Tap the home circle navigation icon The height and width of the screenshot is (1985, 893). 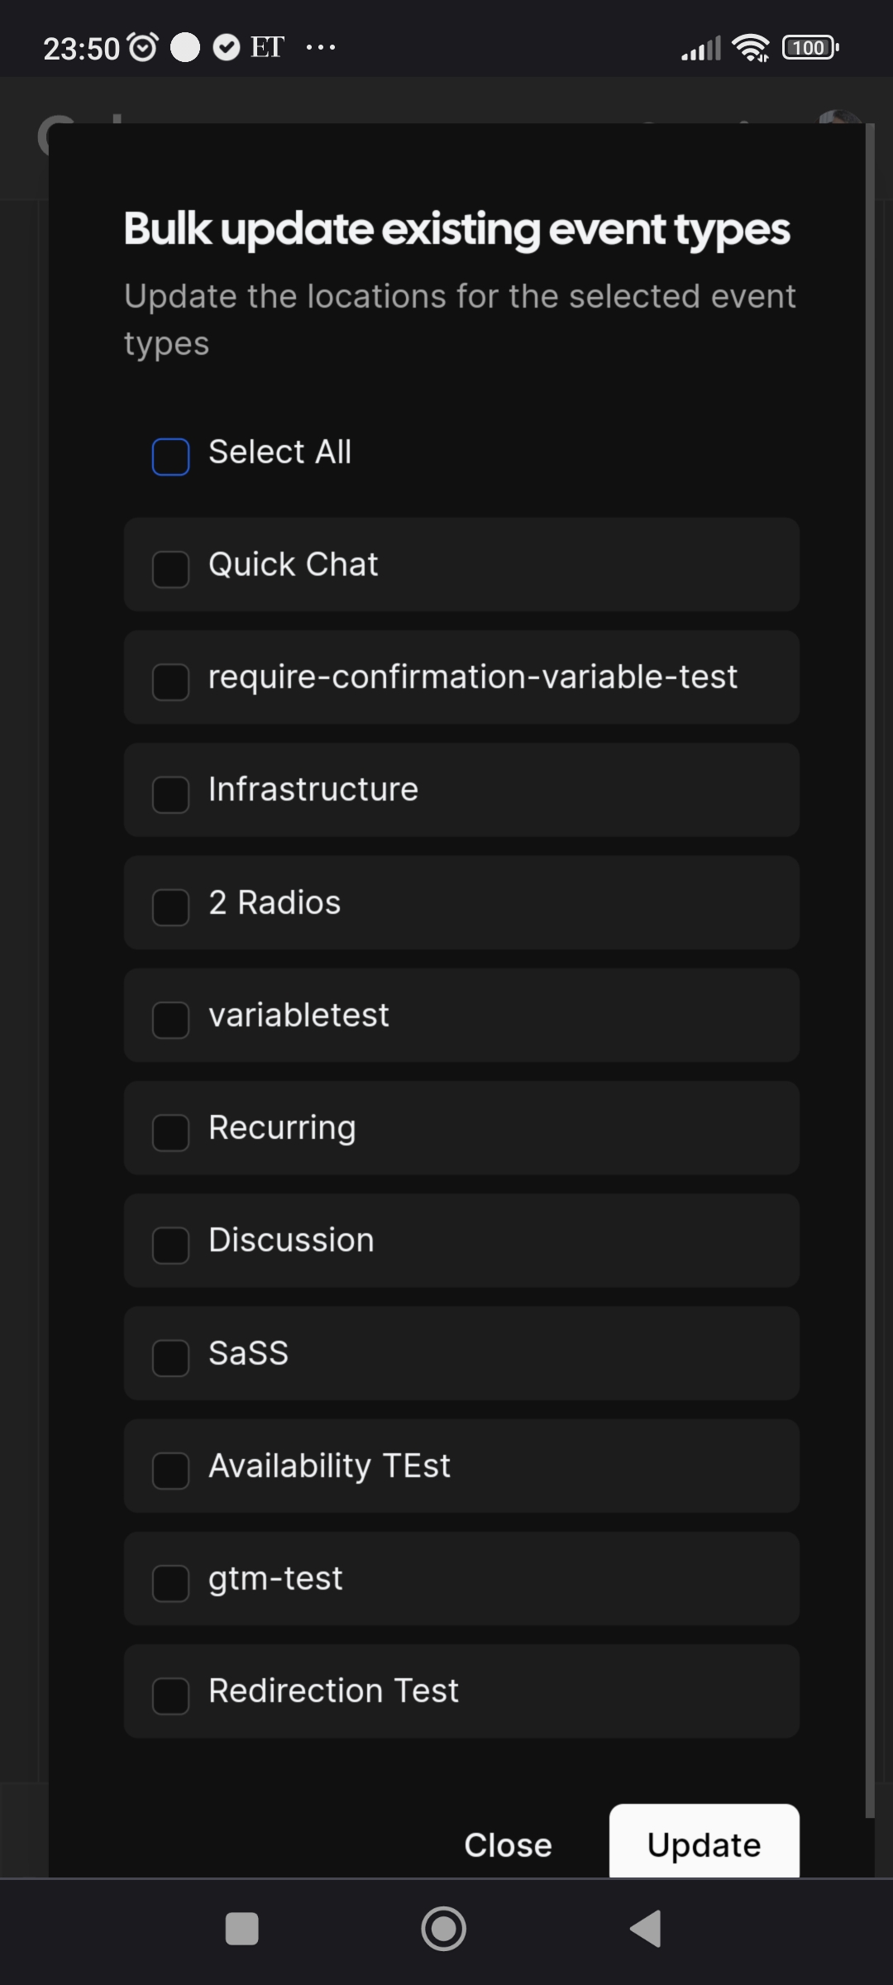(x=444, y=1930)
